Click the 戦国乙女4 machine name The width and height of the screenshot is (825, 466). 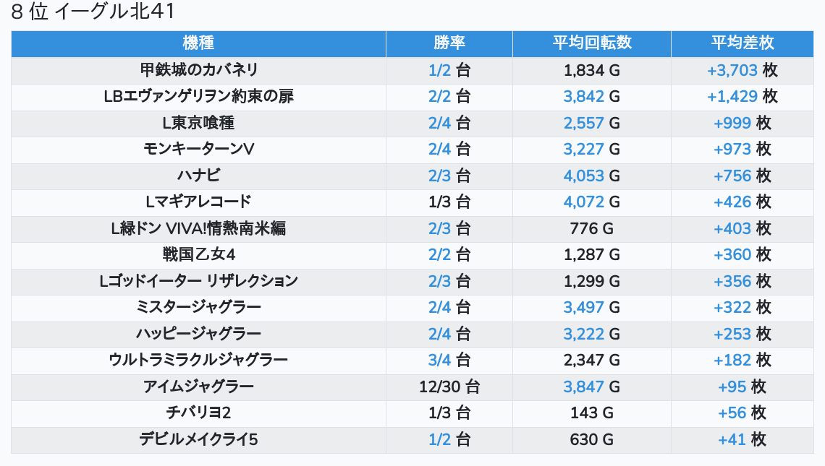point(198,254)
